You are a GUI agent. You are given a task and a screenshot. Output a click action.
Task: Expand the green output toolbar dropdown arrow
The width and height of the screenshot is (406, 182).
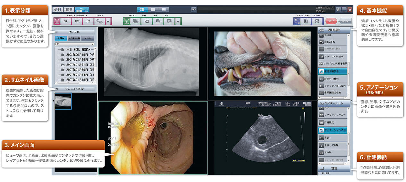(178, 22)
